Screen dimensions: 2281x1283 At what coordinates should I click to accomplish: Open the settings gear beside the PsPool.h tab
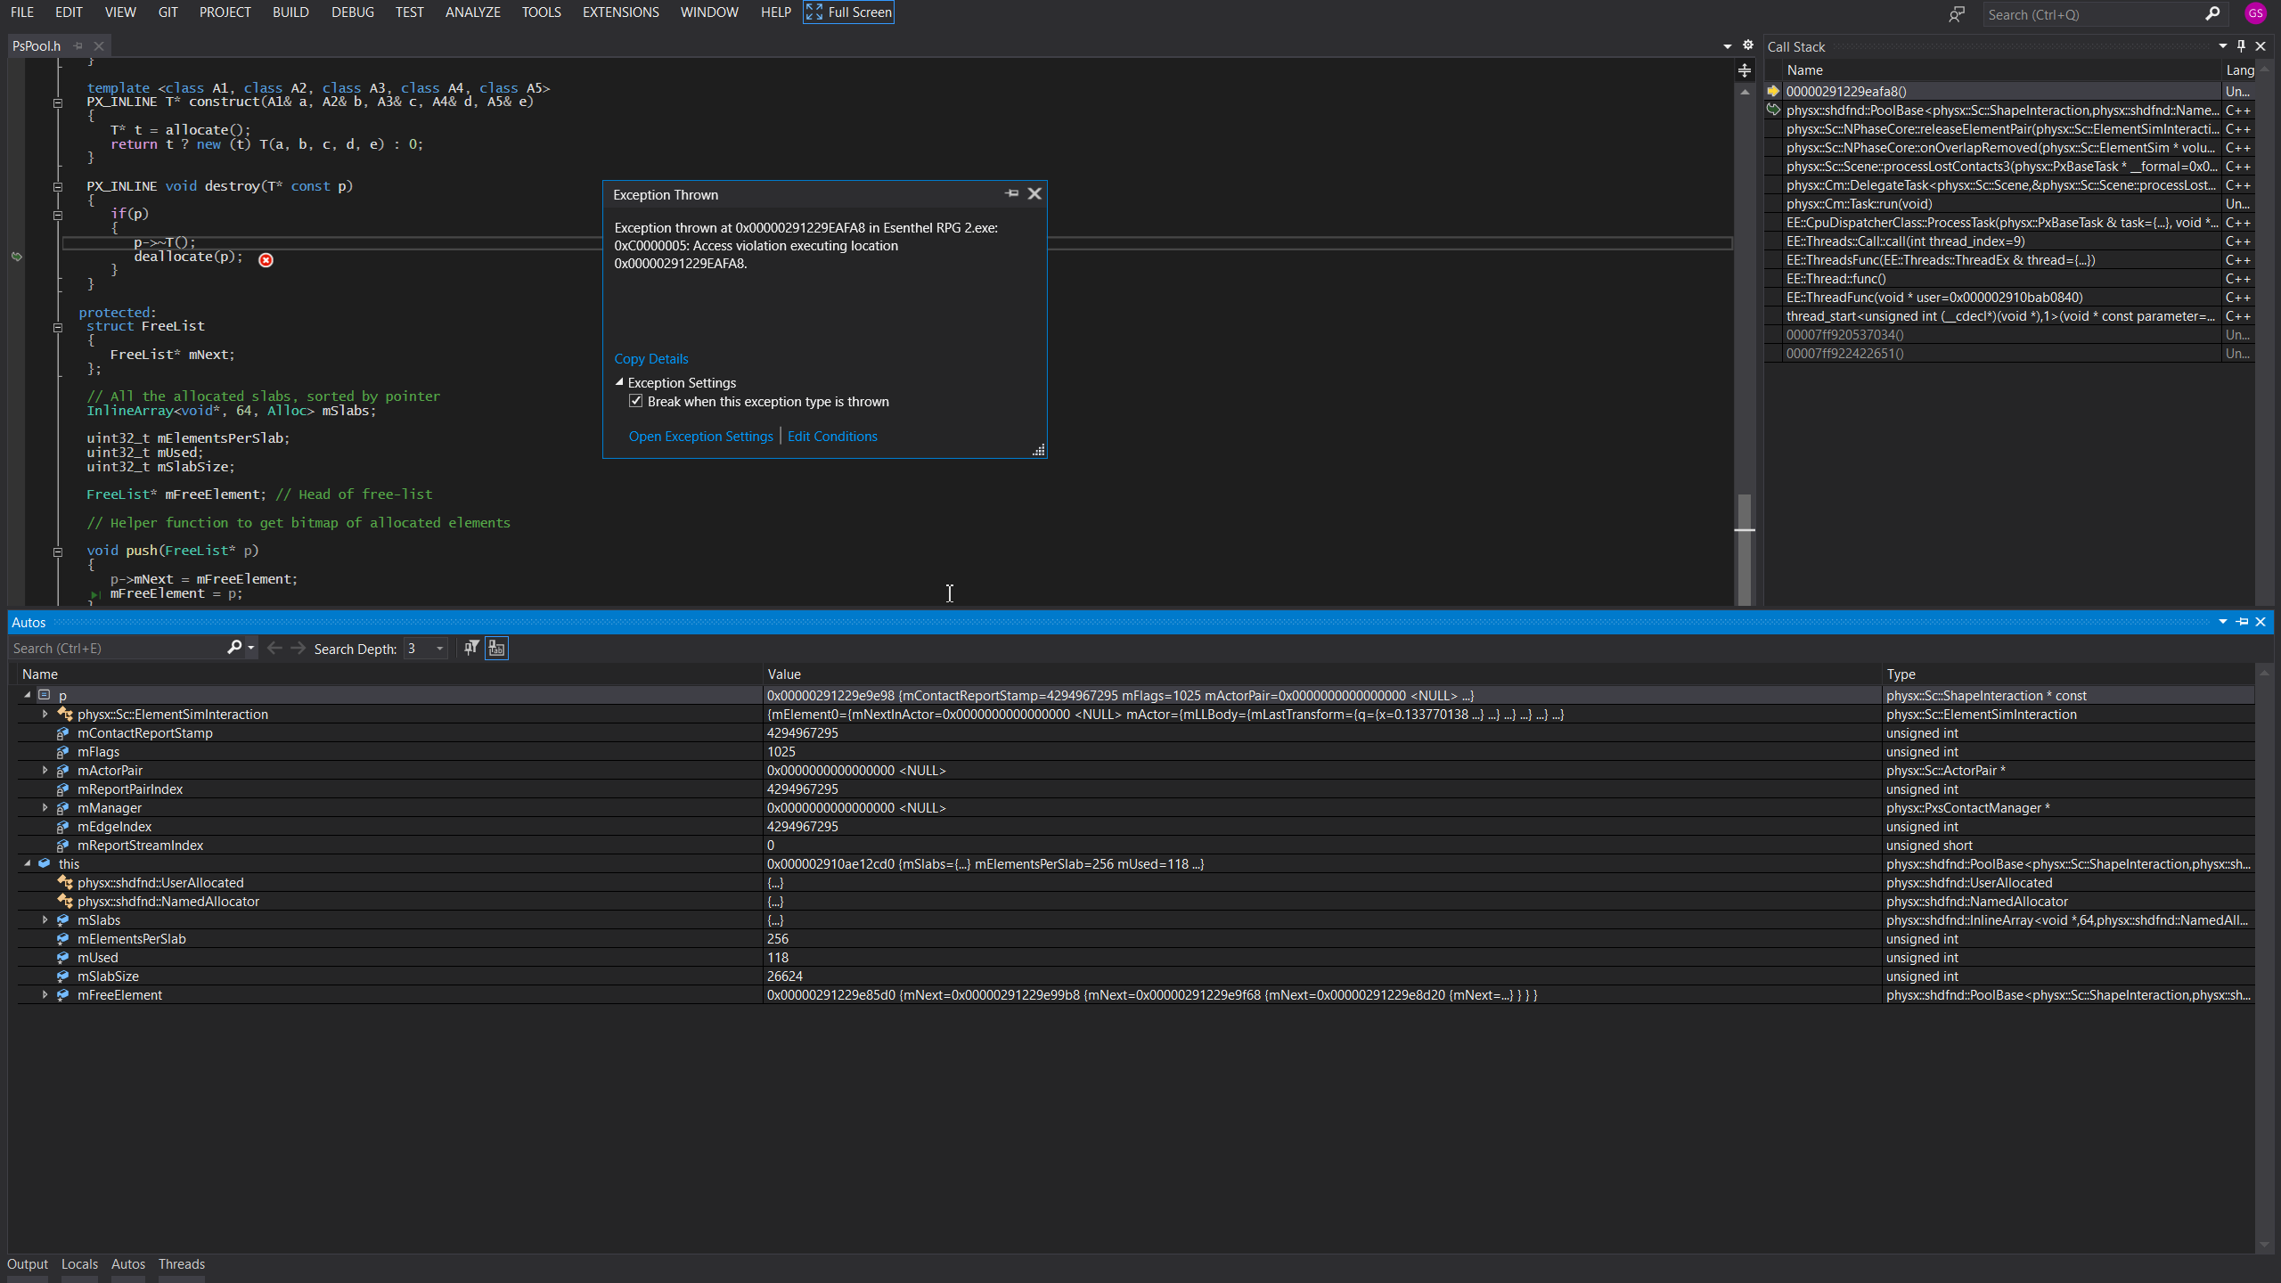coord(1747,44)
